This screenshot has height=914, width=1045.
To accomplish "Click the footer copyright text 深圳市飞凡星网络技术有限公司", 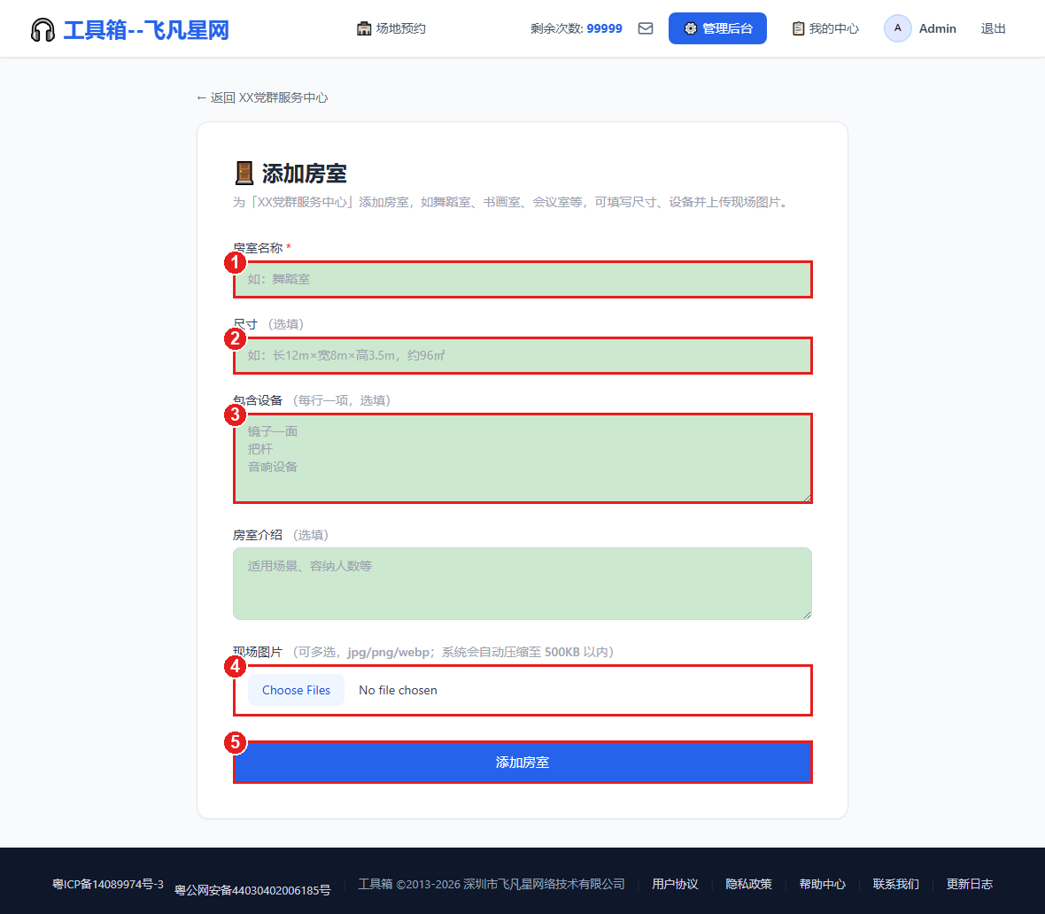I will [544, 884].
